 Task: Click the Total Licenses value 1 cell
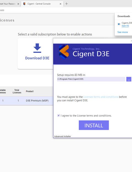pyautogui.click(x=18, y=101)
